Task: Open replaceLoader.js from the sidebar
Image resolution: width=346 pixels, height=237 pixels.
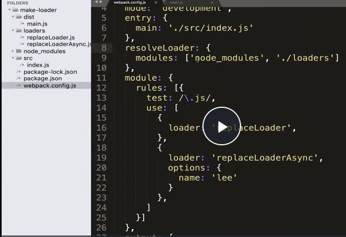Action: point(50,38)
